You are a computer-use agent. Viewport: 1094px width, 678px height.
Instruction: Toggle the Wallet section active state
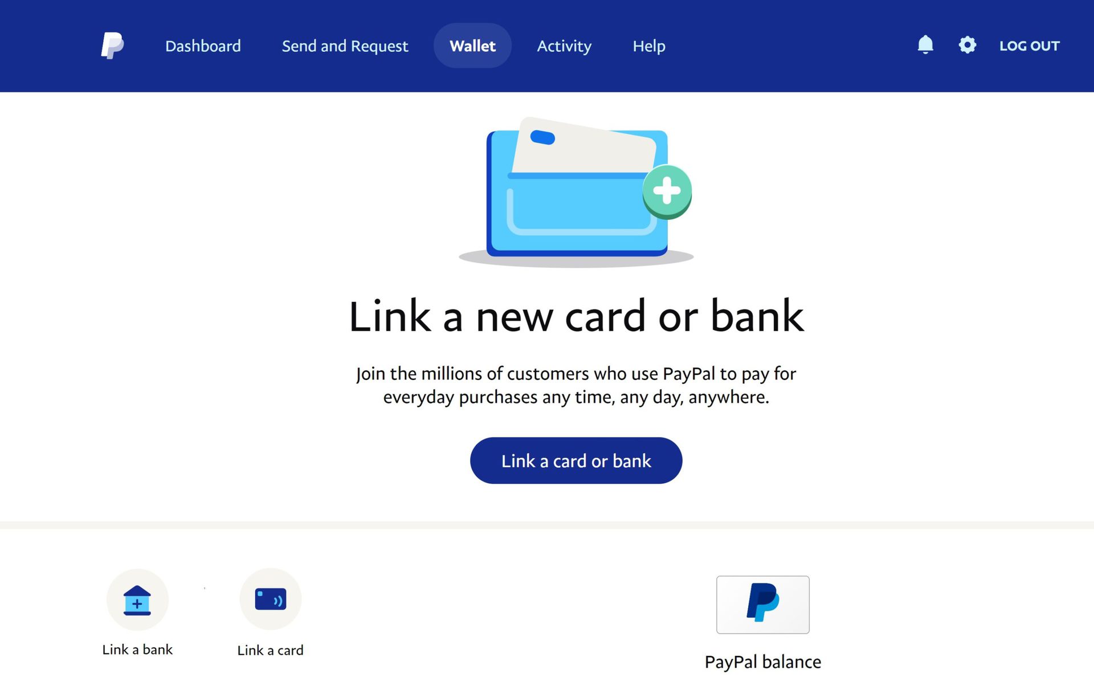click(472, 46)
